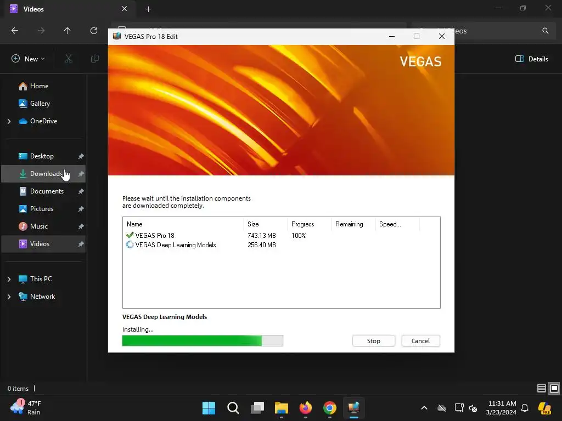Open Task View on taskbar
Image resolution: width=562 pixels, height=421 pixels.
click(x=257, y=408)
